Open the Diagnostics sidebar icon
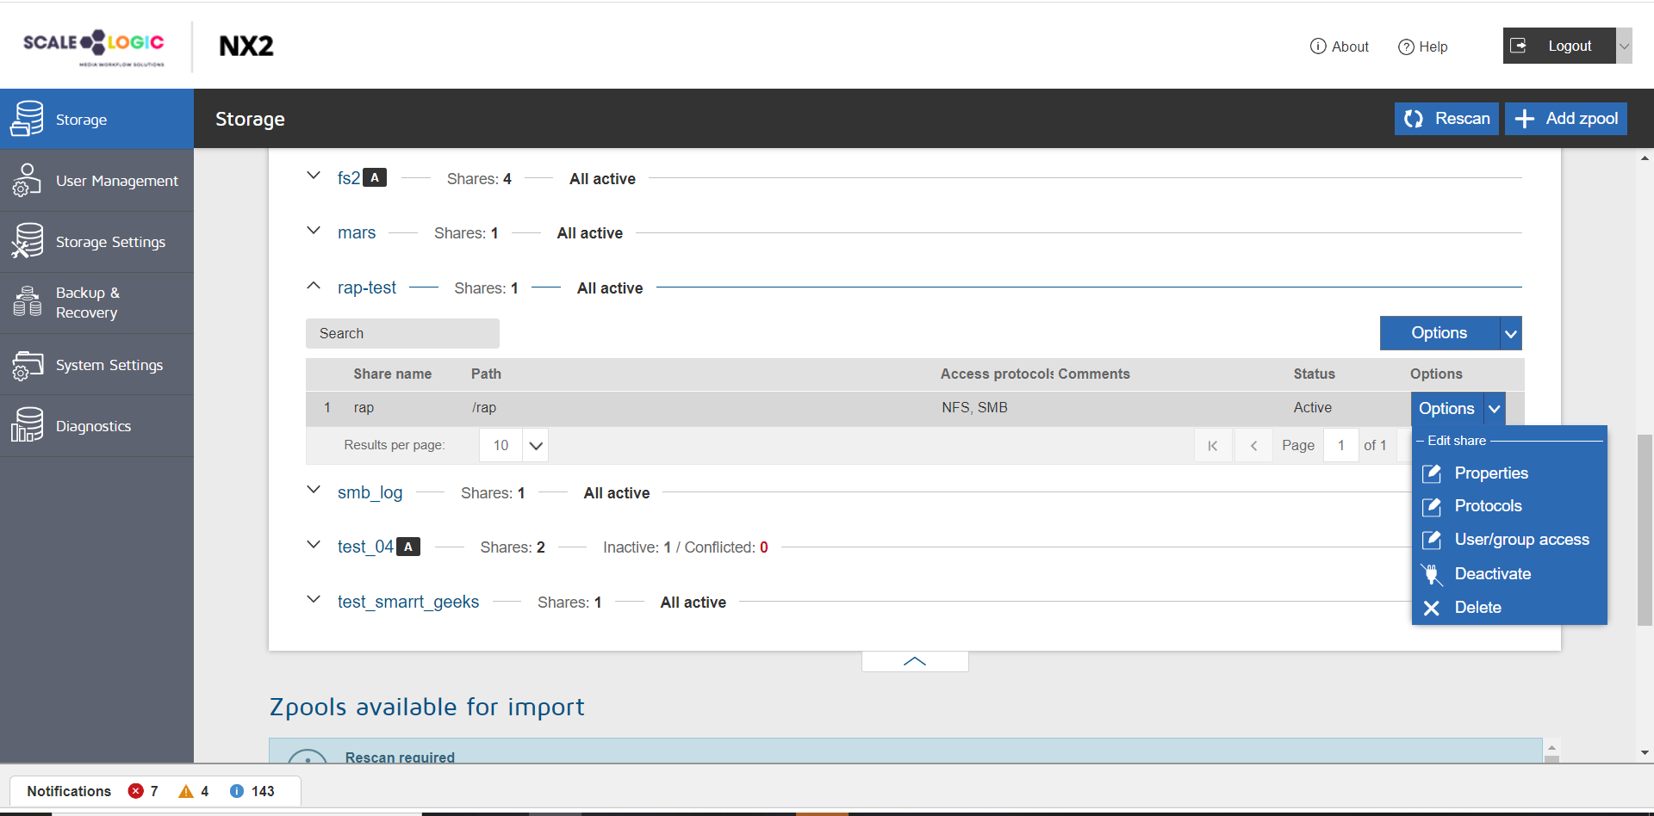1654x816 pixels. [x=27, y=425]
